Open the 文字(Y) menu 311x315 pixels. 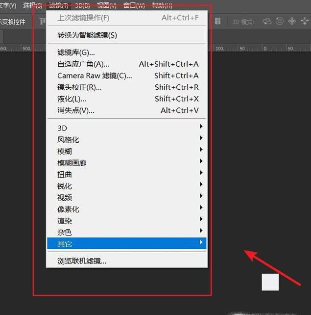tap(8, 5)
